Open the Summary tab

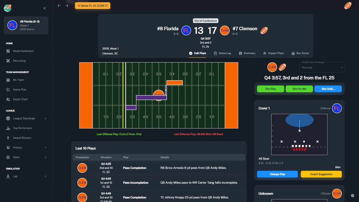tap(247, 53)
